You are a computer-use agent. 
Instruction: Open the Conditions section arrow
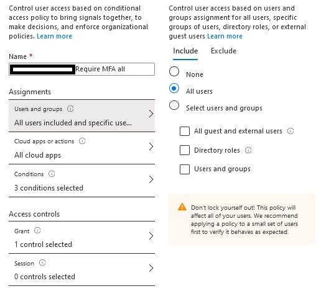pyautogui.click(x=151, y=179)
